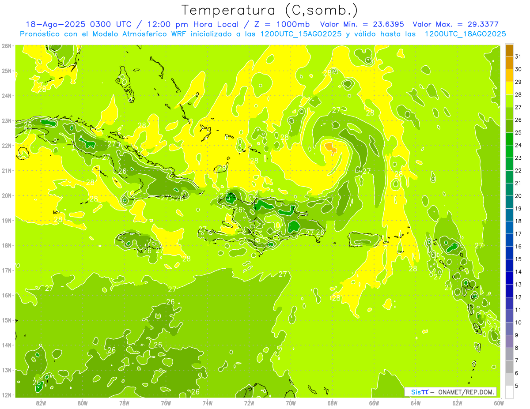Click the orange legend swatch between 30 and 31
Viewport: 530px width, 409px height.
tap(509, 63)
